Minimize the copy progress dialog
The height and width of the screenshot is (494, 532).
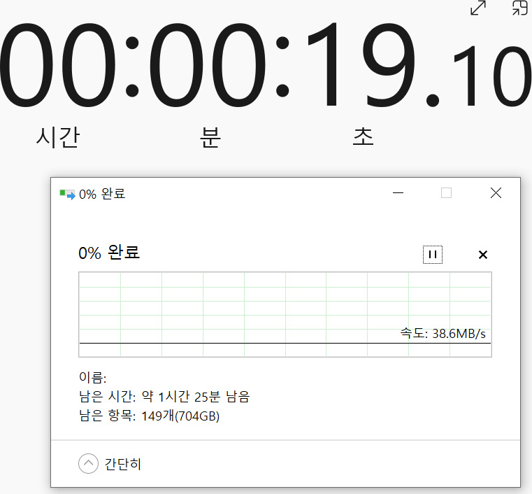pyautogui.click(x=398, y=193)
